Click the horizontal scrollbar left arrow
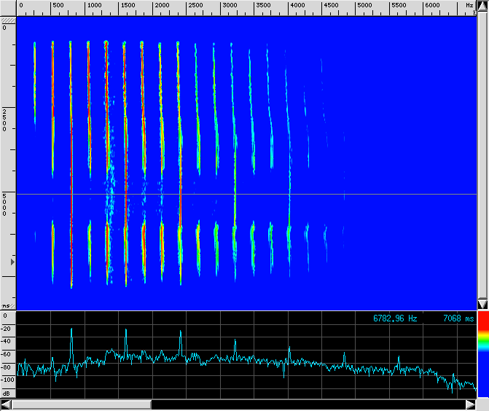 point(7,404)
